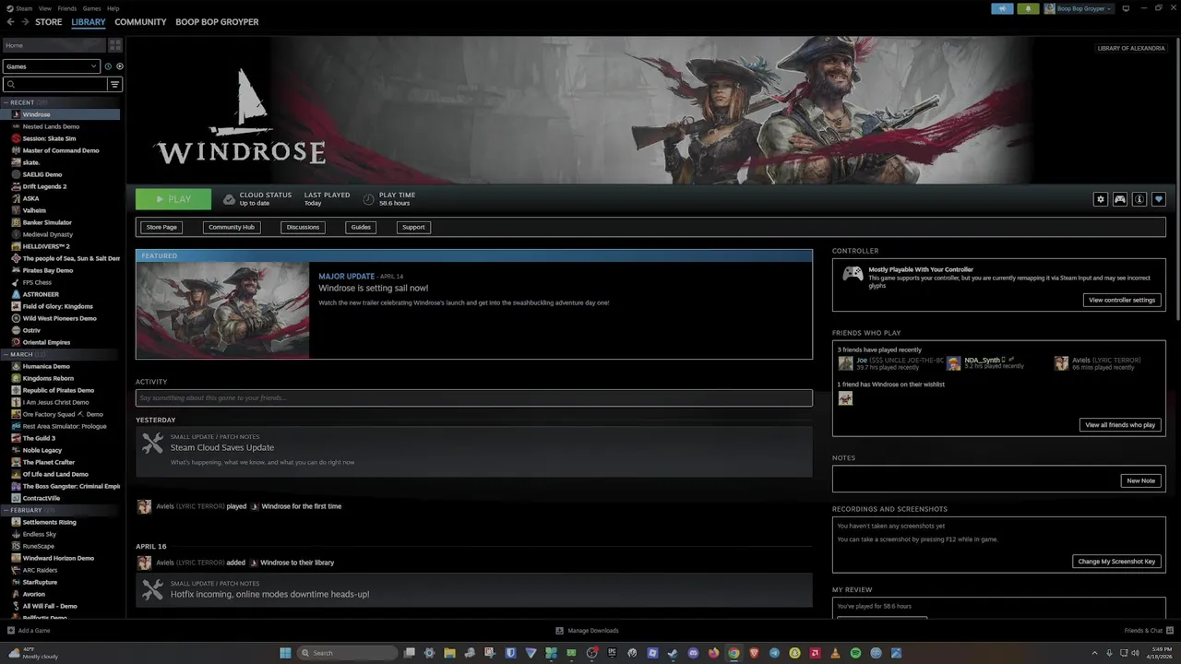1181x664 pixels.
Task: Open Windows Start menu button
Action: click(285, 653)
